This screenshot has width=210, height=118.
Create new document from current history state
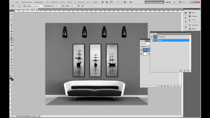tap(181, 71)
